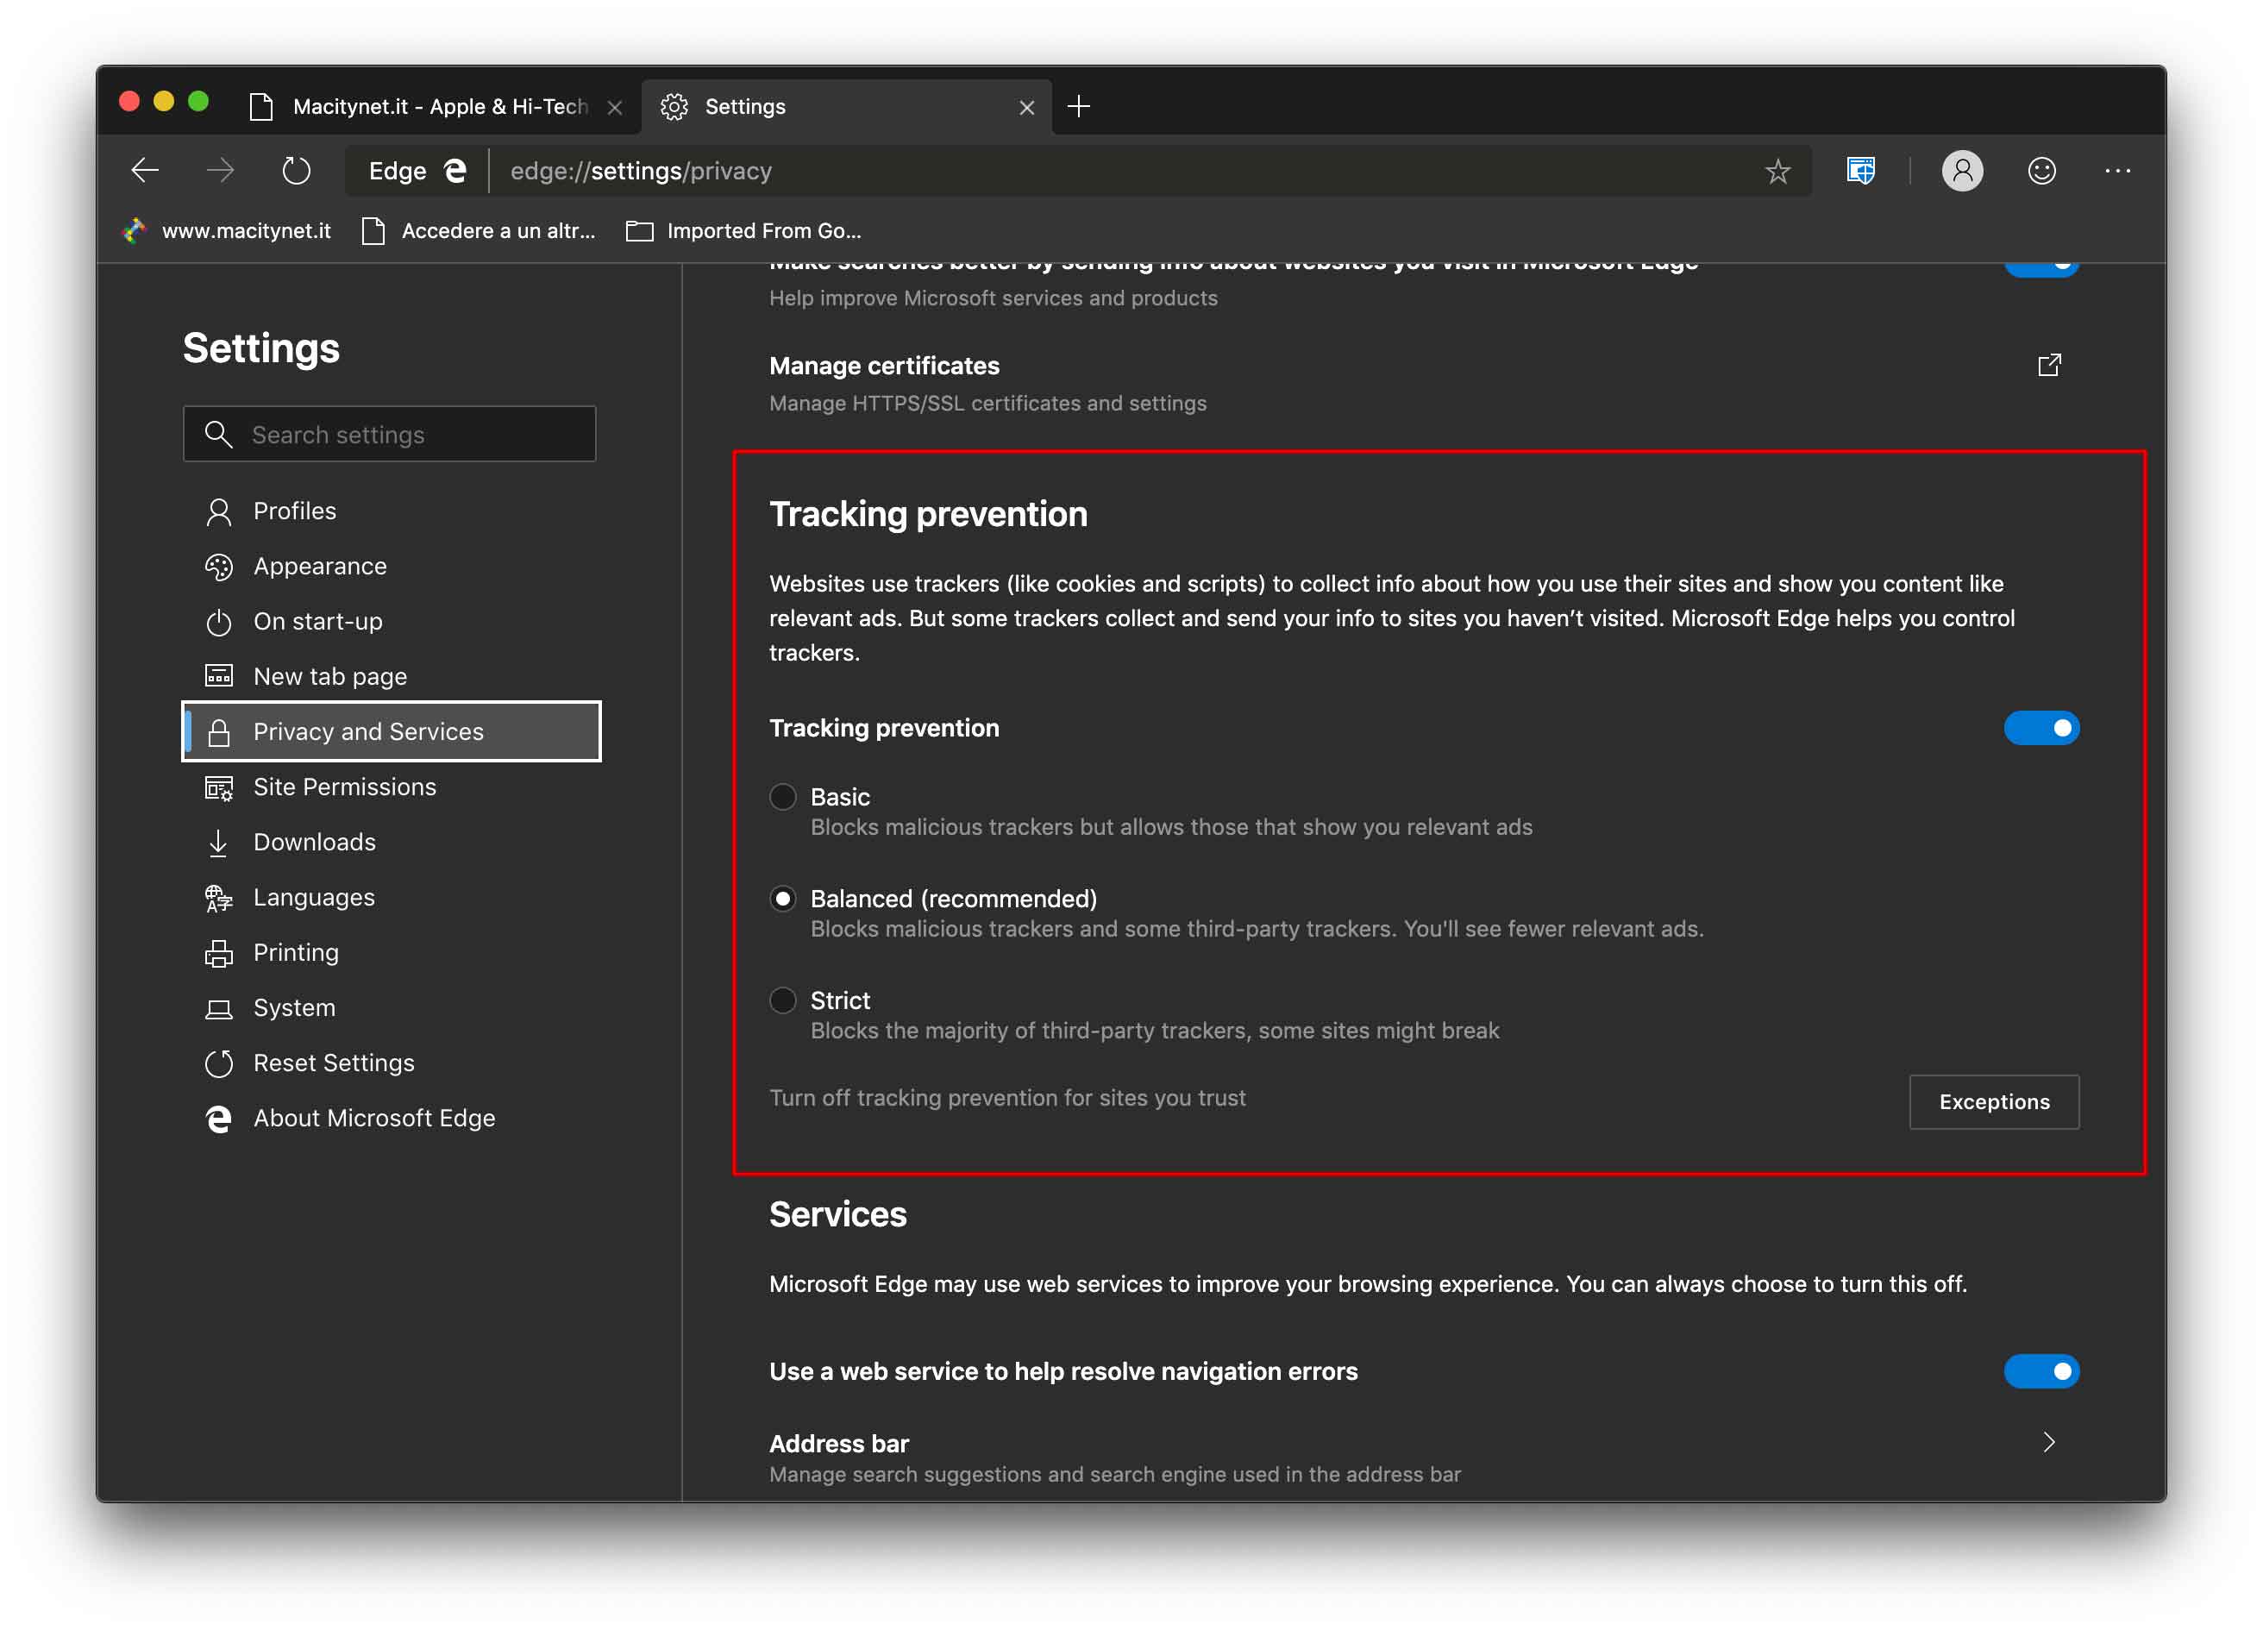Open the tracking prevention shield icon in toolbar
Screen dimensions: 2263x1630
[x=1860, y=171]
